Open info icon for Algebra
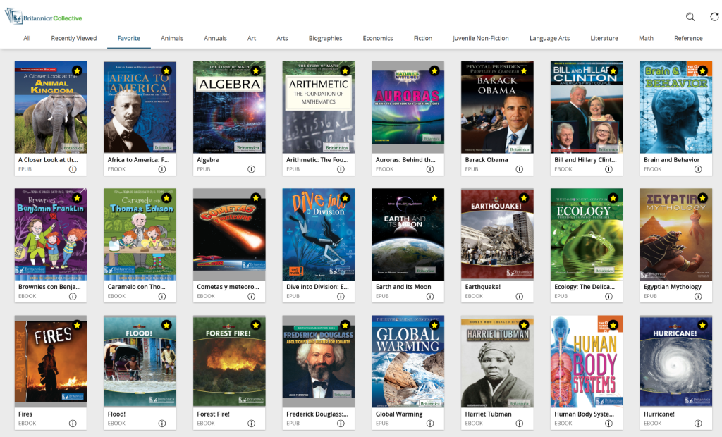Screen dimensions: 722x437 point(252,169)
